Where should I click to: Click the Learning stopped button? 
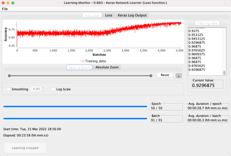click(25, 148)
